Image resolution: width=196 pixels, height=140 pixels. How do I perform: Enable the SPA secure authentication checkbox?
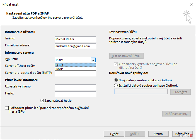point(7,108)
